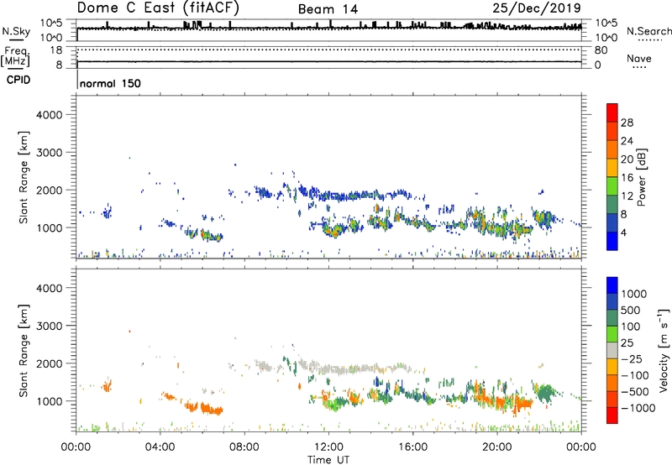672x465 pixels.
Task: Click the yellow 16–20 dB Power colorbar segment
Action: coord(612,167)
